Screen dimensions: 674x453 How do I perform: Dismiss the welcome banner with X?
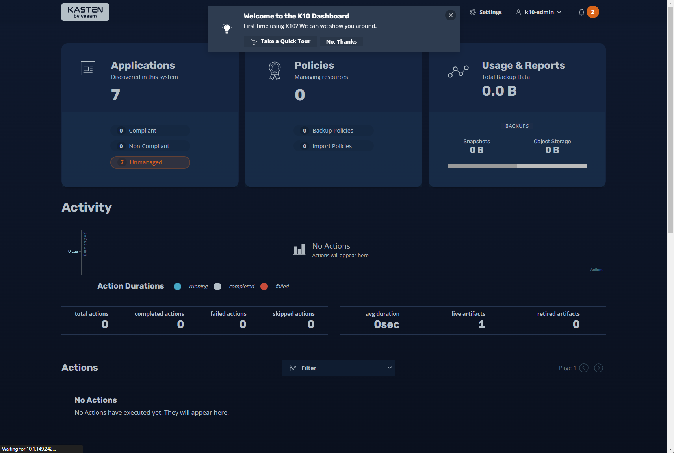(x=451, y=15)
